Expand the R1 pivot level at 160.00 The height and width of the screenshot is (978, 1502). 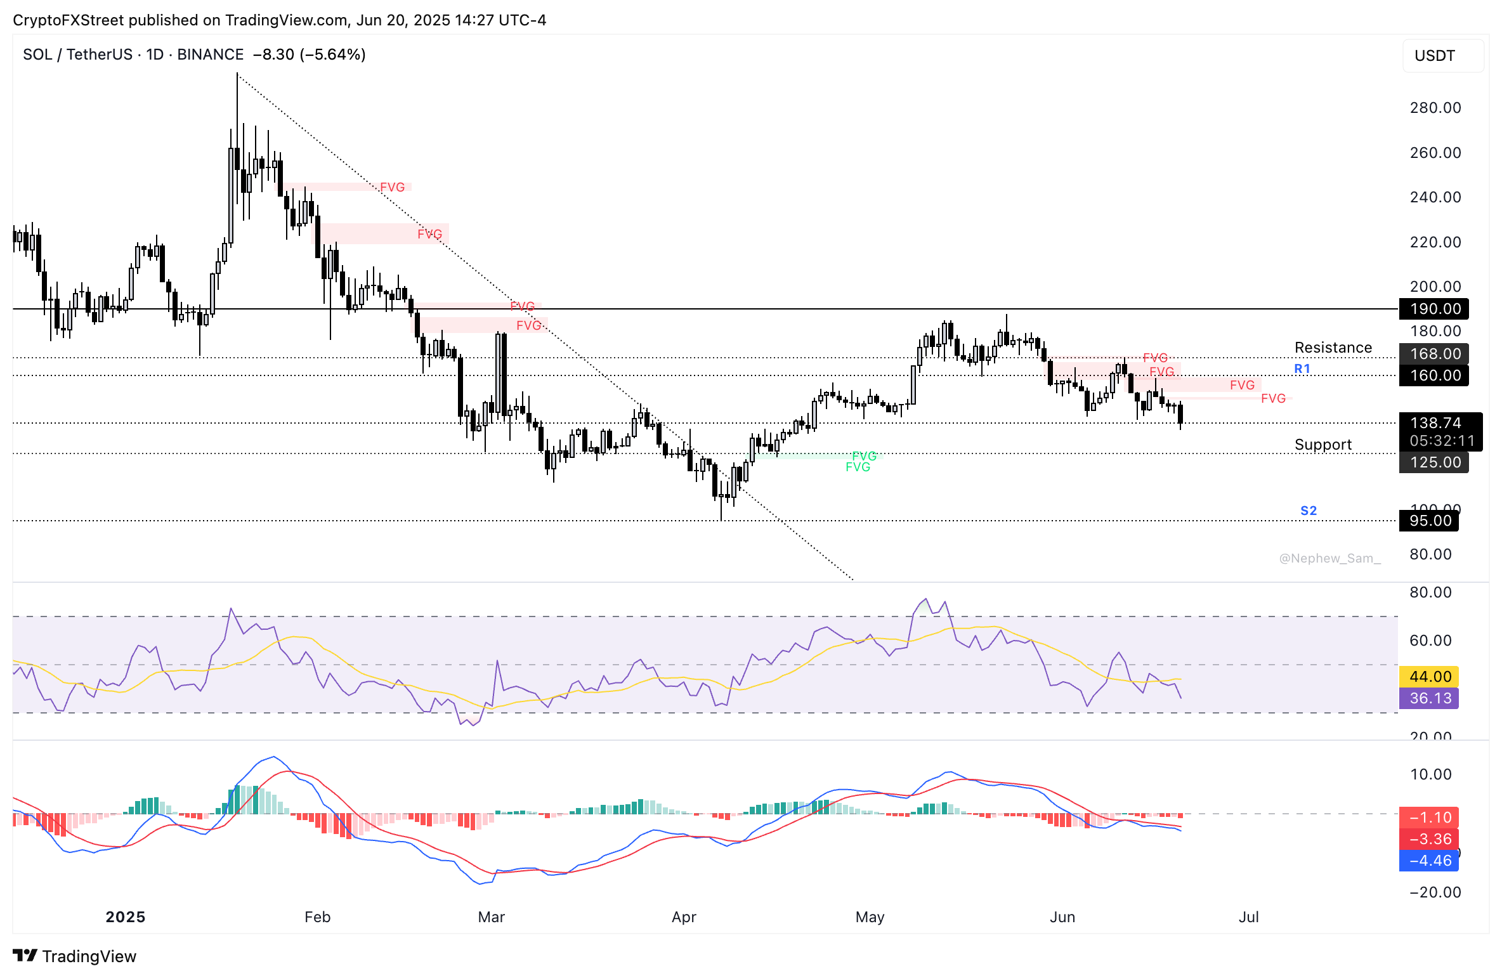click(1433, 375)
